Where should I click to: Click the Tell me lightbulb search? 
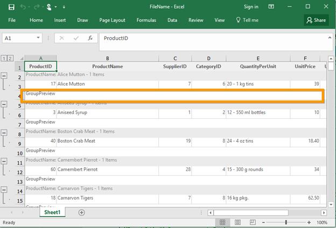[x=247, y=20]
